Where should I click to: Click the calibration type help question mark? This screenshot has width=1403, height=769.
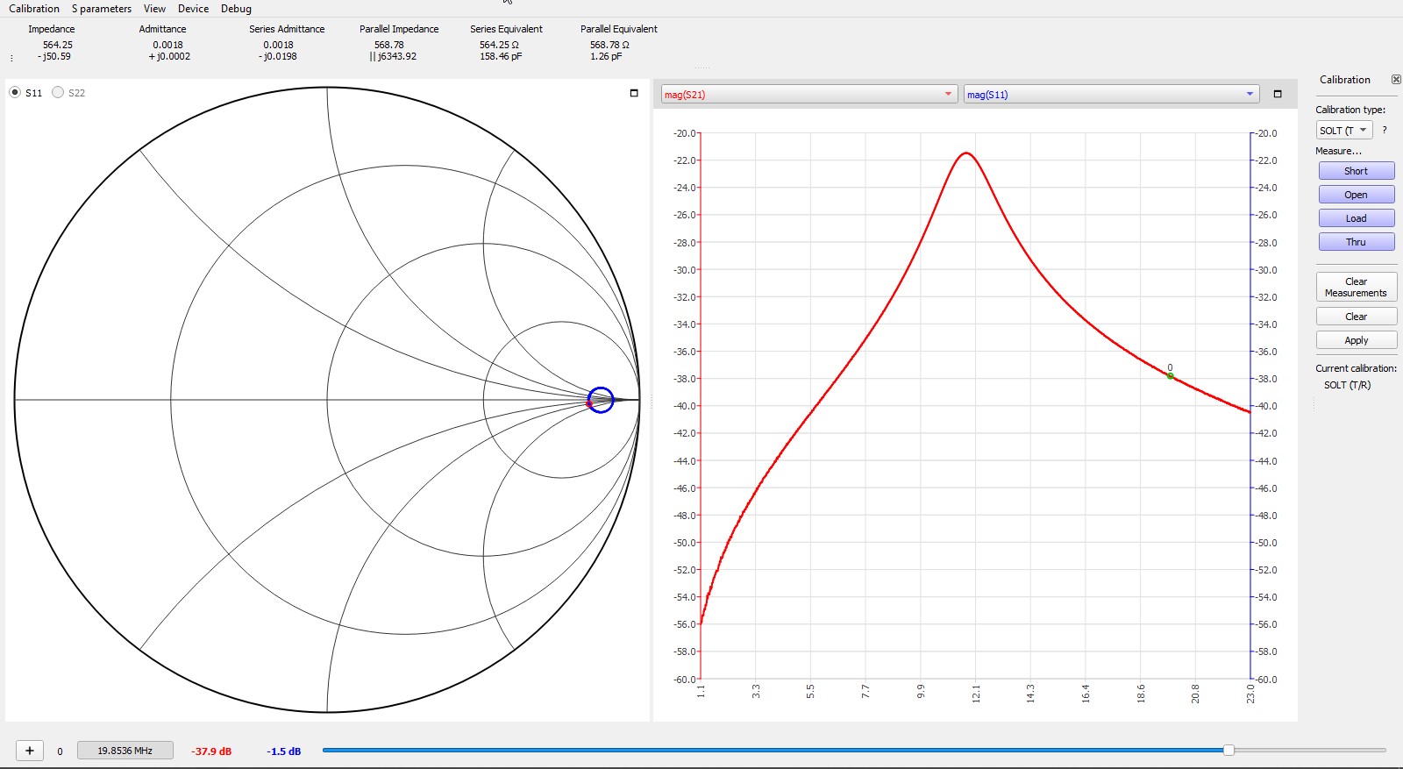1385,130
